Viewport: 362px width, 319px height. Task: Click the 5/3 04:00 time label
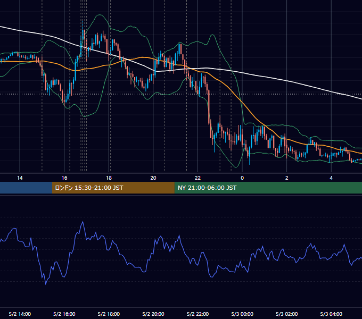click(x=331, y=314)
